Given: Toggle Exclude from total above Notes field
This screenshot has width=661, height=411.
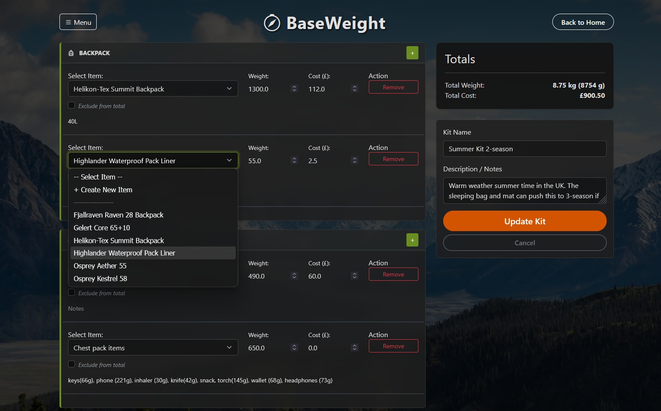Looking at the screenshot, I should pos(71,293).
